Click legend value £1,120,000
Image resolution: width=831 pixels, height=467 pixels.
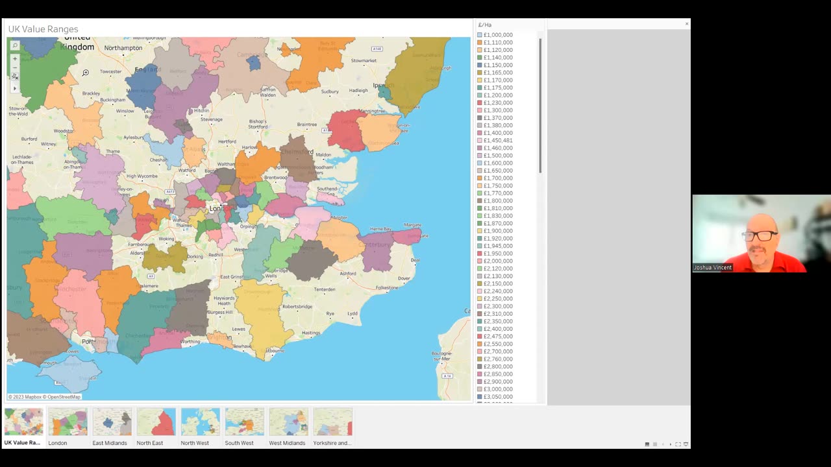pos(498,50)
